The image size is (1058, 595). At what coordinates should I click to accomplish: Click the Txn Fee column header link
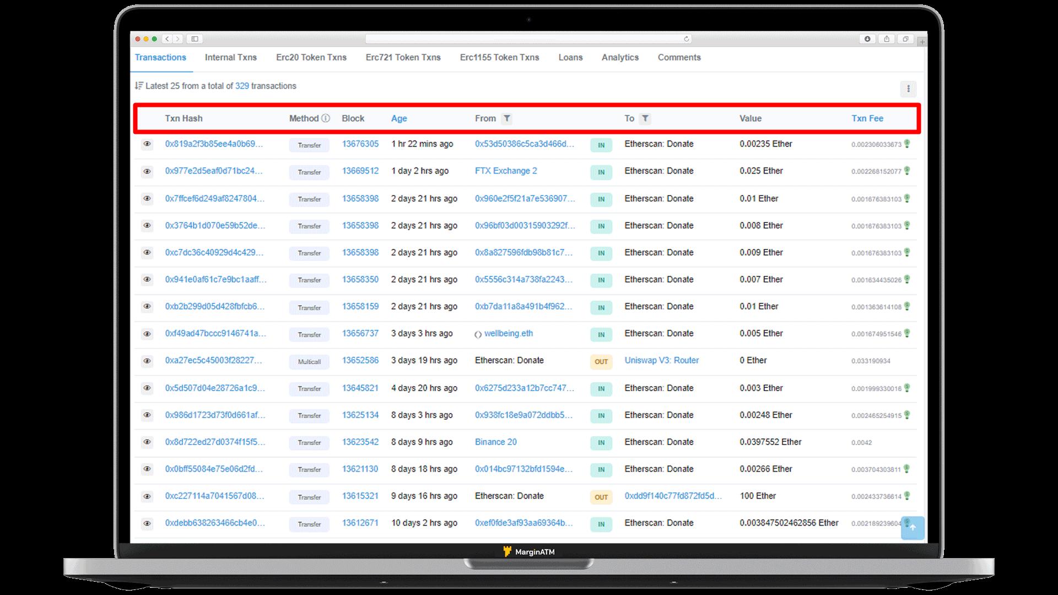(x=867, y=118)
